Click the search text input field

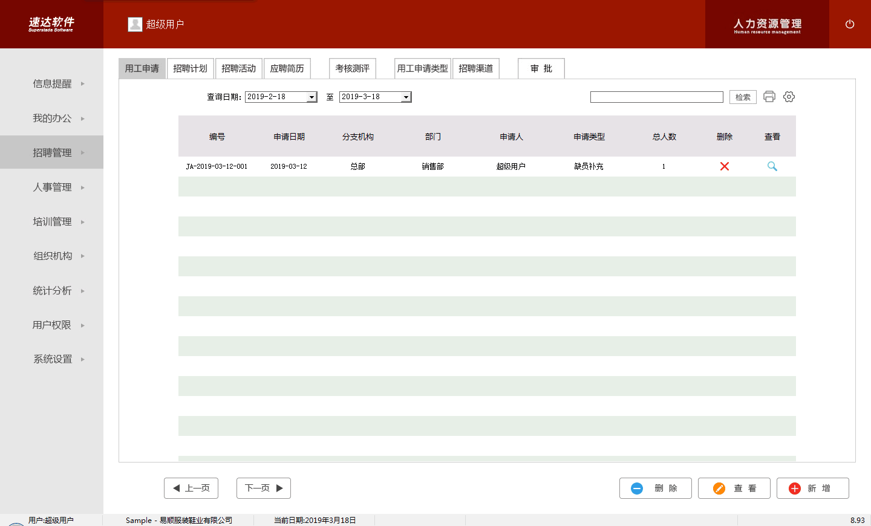656,97
